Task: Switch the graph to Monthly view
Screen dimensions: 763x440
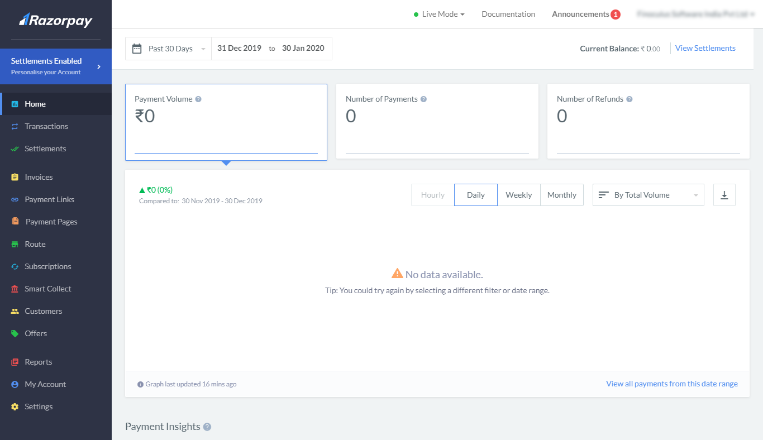Action: click(562, 195)
